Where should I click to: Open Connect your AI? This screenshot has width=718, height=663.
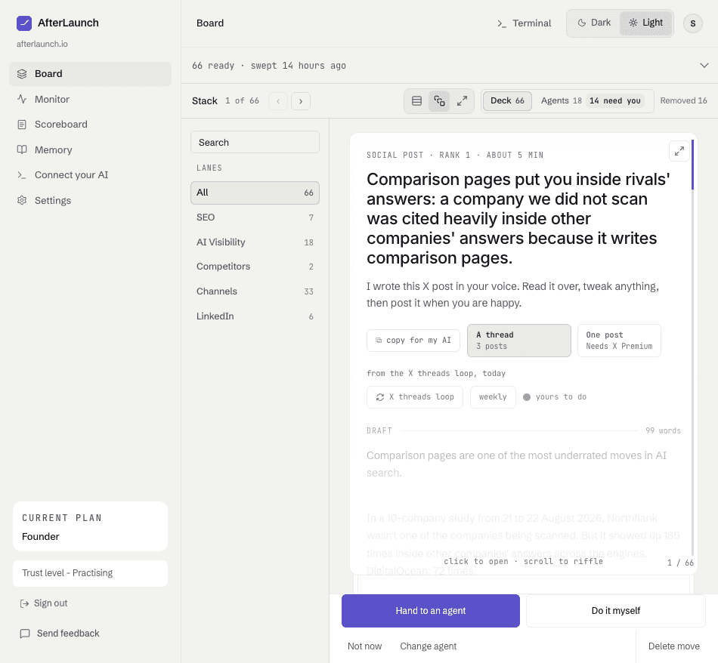pos(90,174)
